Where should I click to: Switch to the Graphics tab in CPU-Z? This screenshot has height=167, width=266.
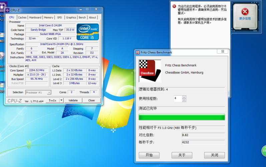click(x=71, y=17)
